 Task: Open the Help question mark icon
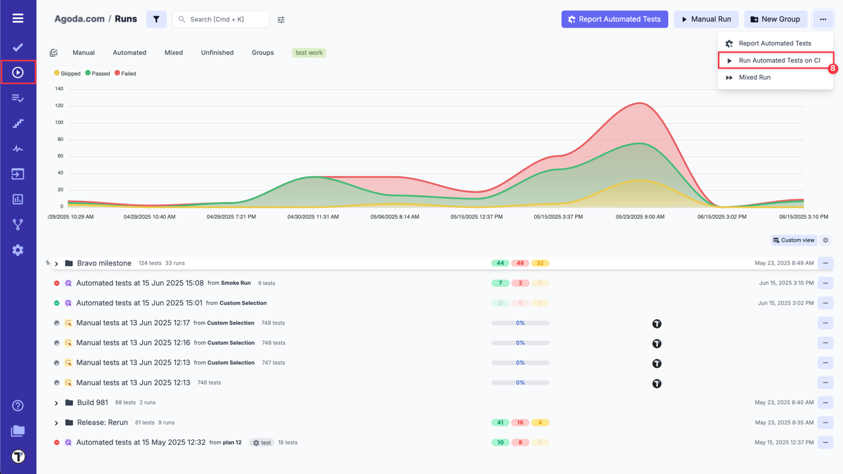(18, 406)
